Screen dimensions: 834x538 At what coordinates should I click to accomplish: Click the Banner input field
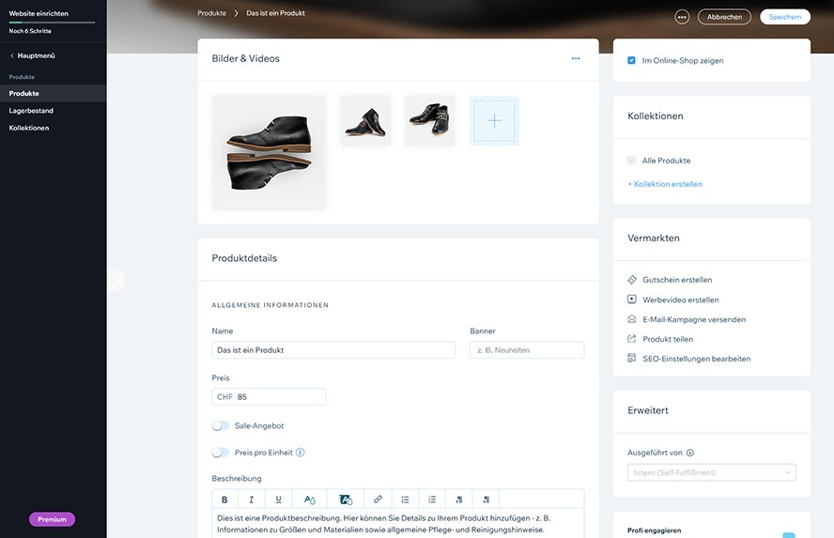(527, 350)
